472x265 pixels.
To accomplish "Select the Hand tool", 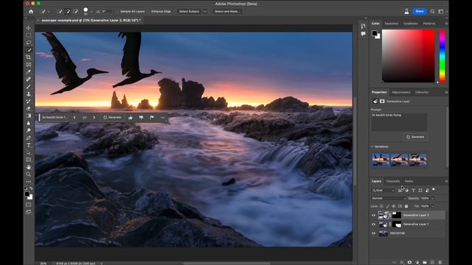I will (29, 167).
